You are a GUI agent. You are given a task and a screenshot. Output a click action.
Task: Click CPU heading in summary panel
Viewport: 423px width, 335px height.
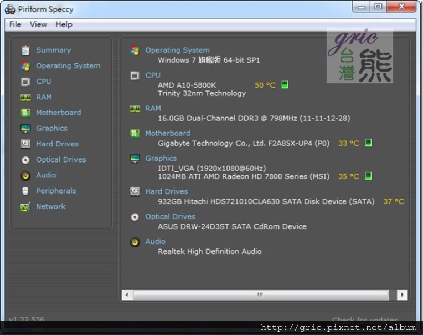point(153,75)
